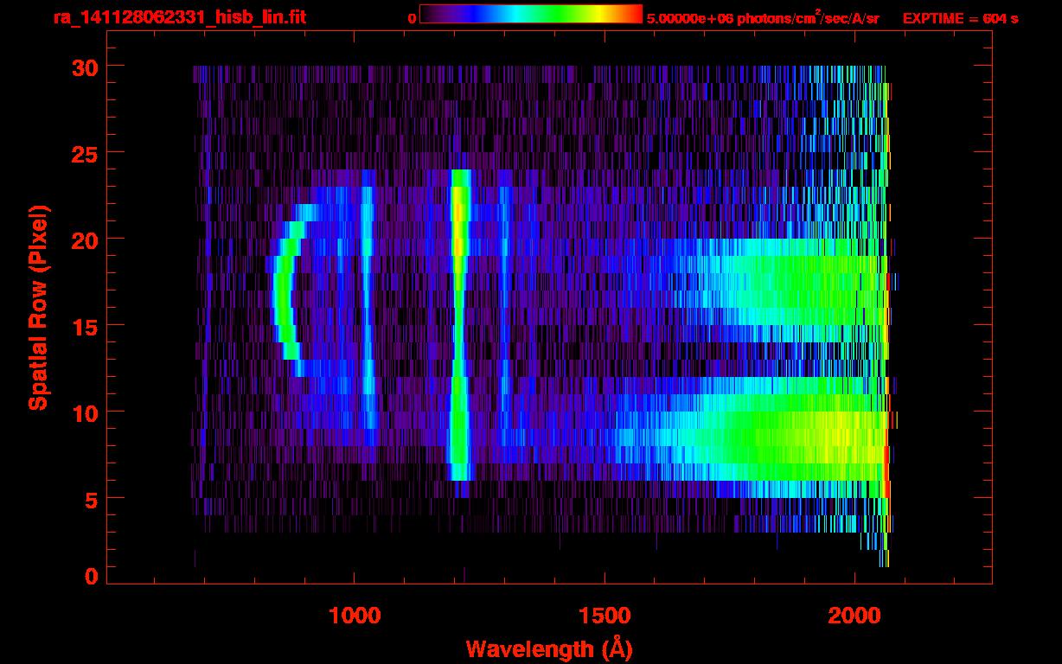Click the 2000 wavelength tick label
The image size is (1062, 664).
tap(854, 616)
